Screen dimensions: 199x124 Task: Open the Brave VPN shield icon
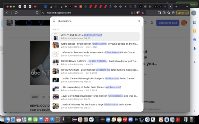[173, 13]
